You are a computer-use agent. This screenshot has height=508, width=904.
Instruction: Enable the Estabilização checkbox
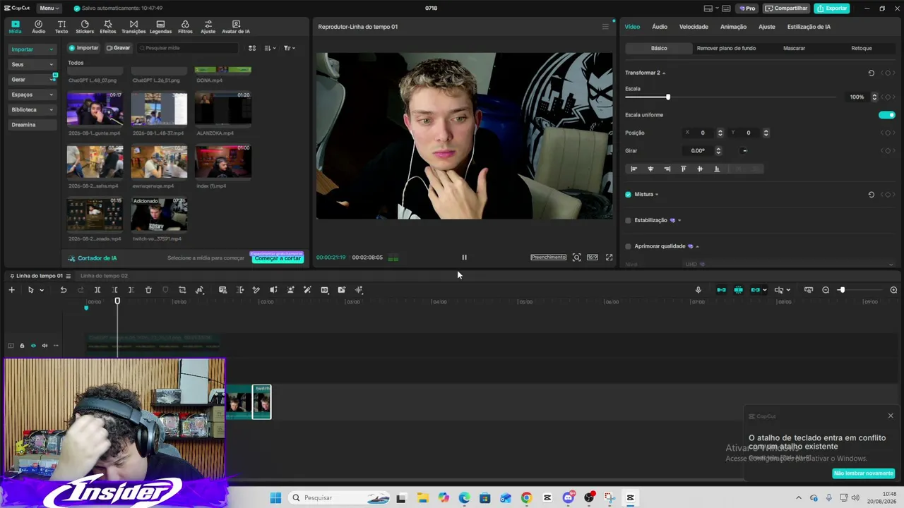628,220
